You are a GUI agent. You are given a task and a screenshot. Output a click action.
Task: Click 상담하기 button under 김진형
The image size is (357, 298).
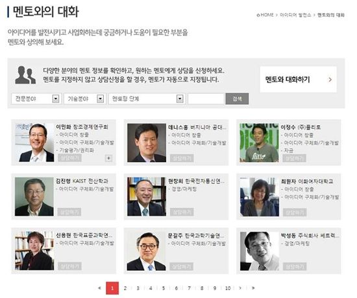pyautogui.click(x=69, y=212)
